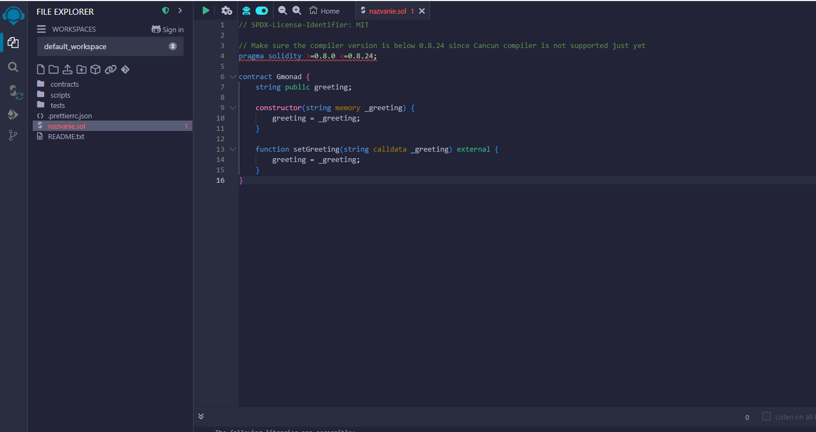Open the default_workspace dropdown

click(x=110, y=46)
